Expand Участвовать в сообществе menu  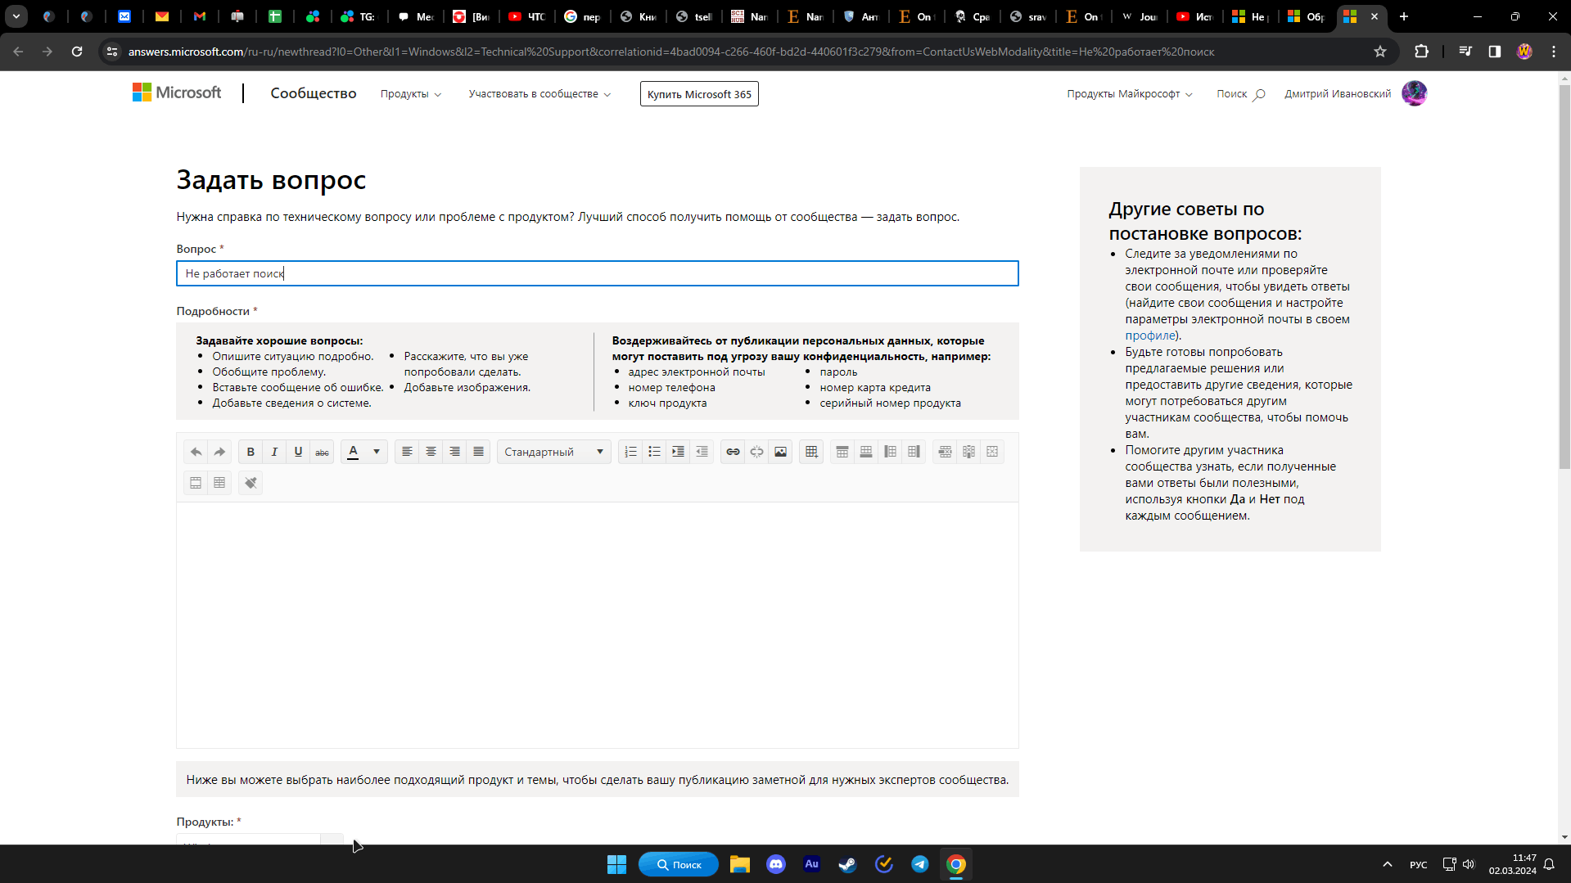point(539,94)
